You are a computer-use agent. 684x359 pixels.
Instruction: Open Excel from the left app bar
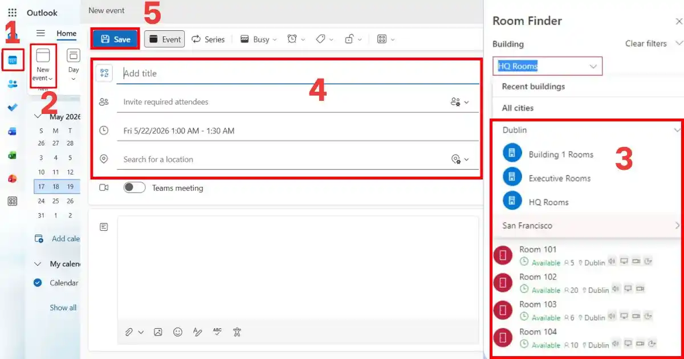13,155
